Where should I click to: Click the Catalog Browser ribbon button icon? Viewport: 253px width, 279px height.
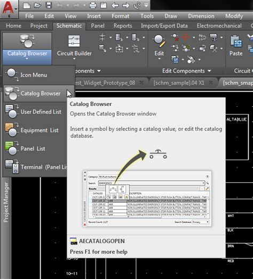[27, 41]
